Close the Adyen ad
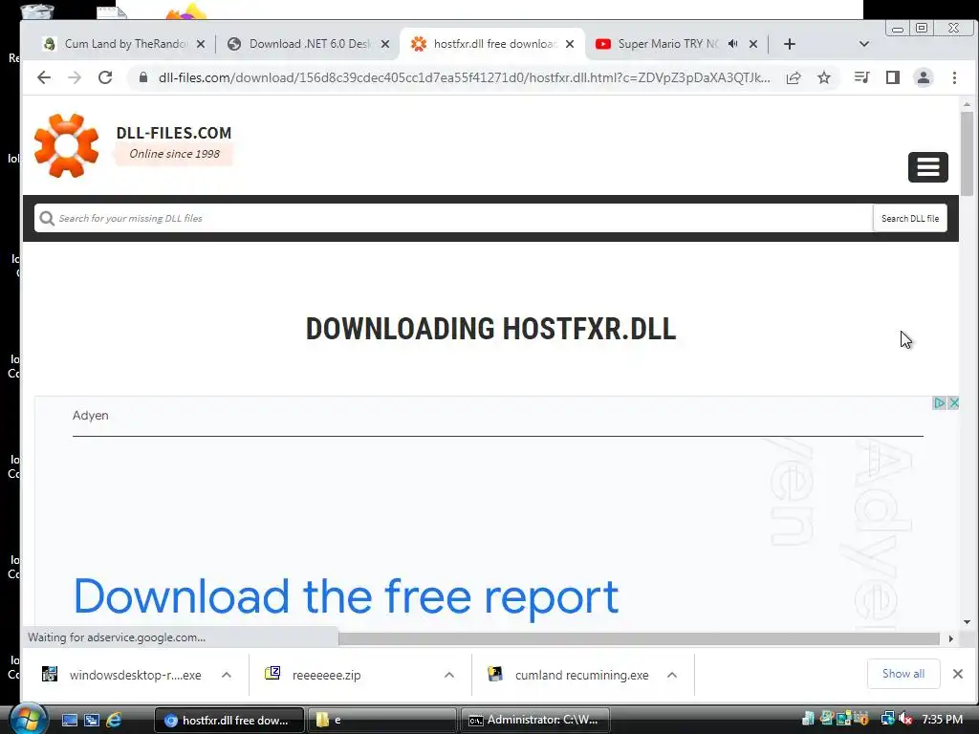 953,402
